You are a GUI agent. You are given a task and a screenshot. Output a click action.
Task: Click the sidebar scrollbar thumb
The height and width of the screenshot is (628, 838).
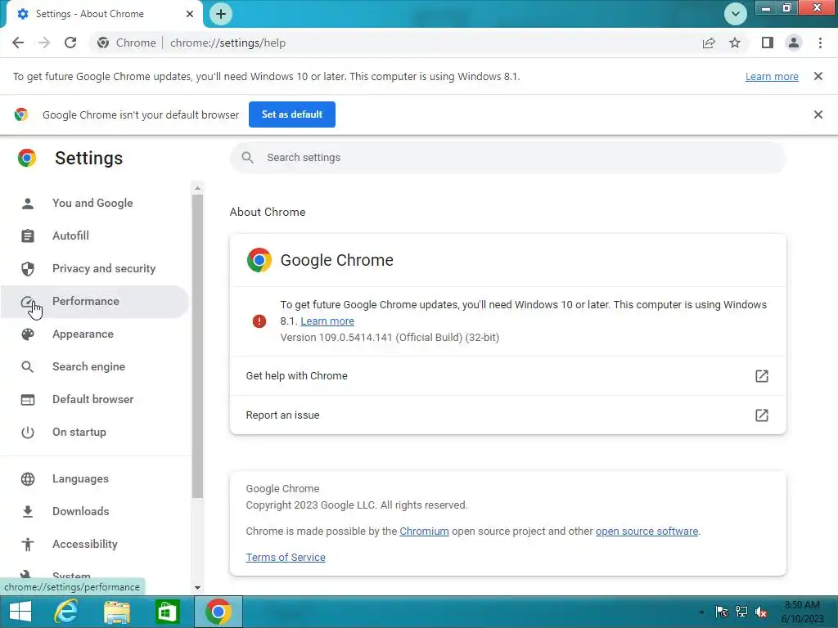(x=197, y=346)
